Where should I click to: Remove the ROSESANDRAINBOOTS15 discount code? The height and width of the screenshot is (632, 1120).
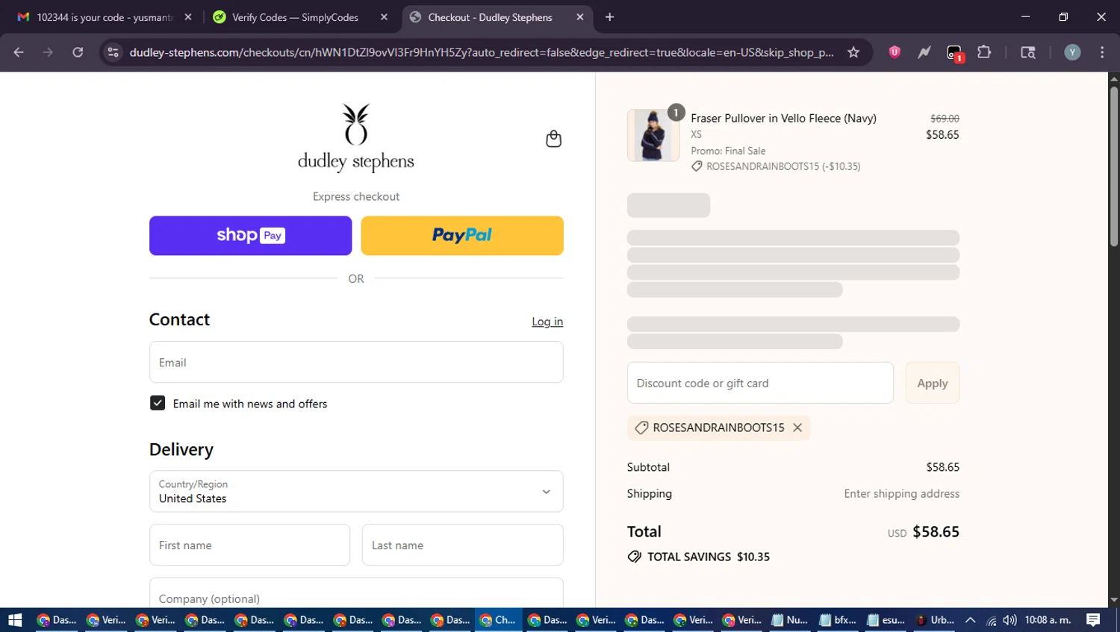[797, 428]
